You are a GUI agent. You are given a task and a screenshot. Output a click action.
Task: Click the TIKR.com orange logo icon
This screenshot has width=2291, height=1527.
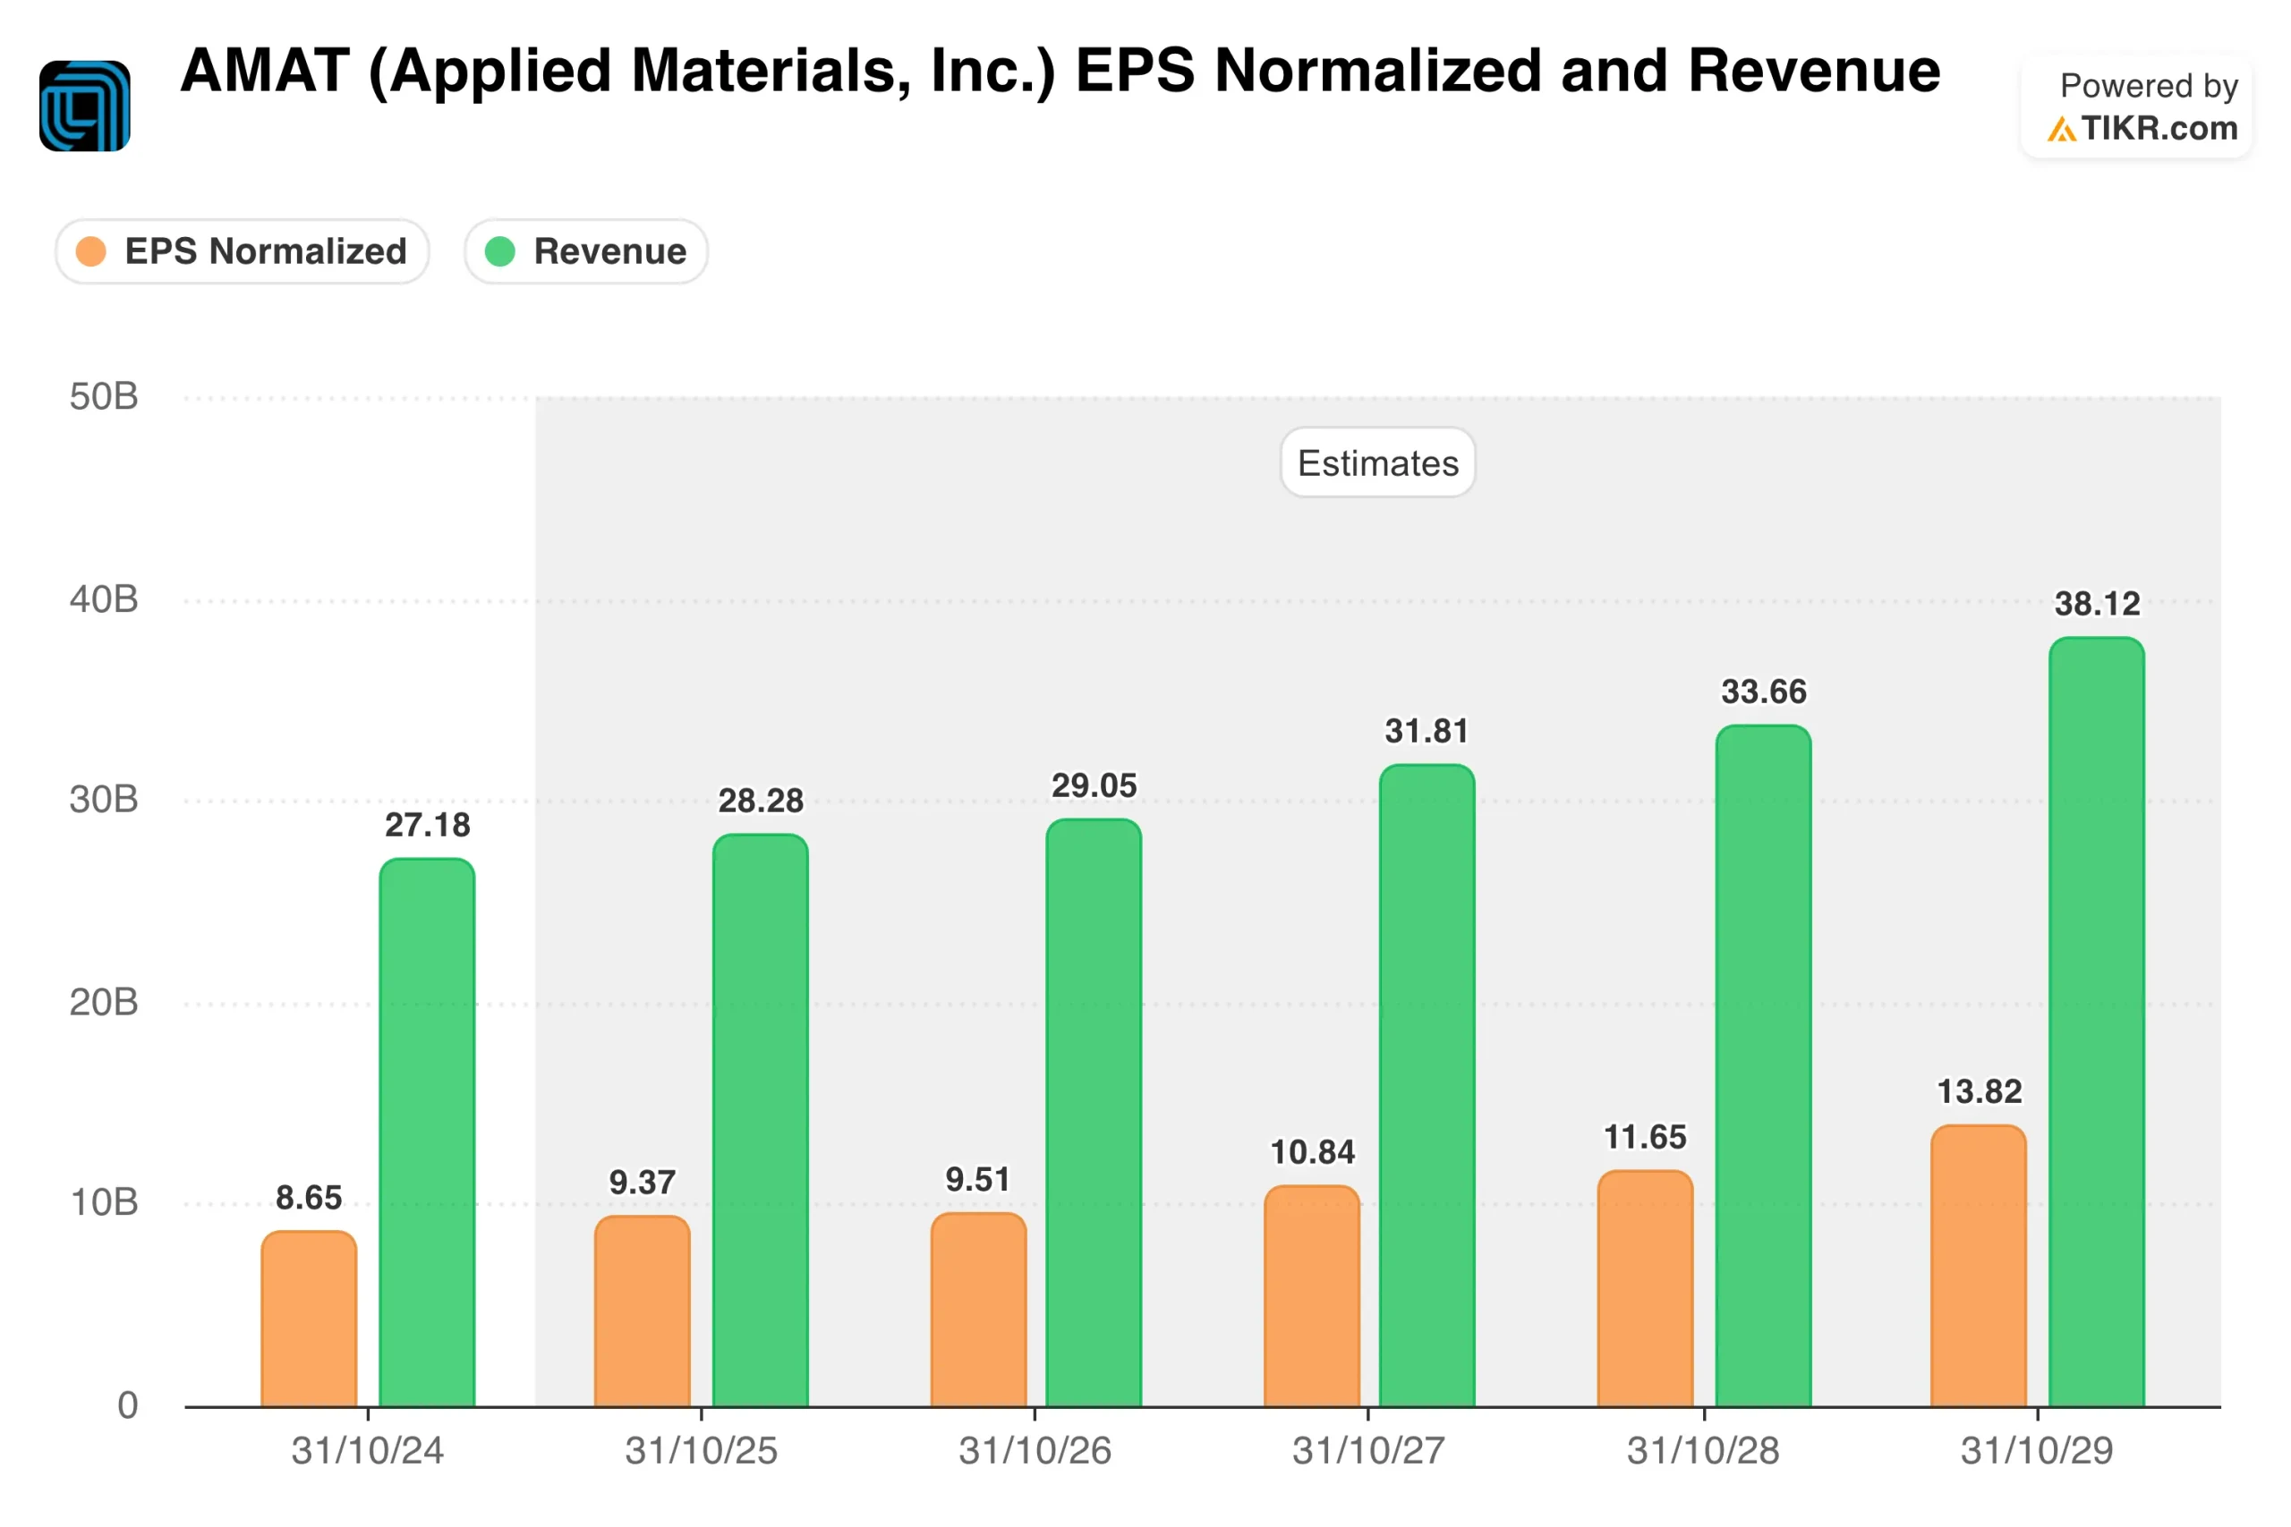coord(2061,130)
